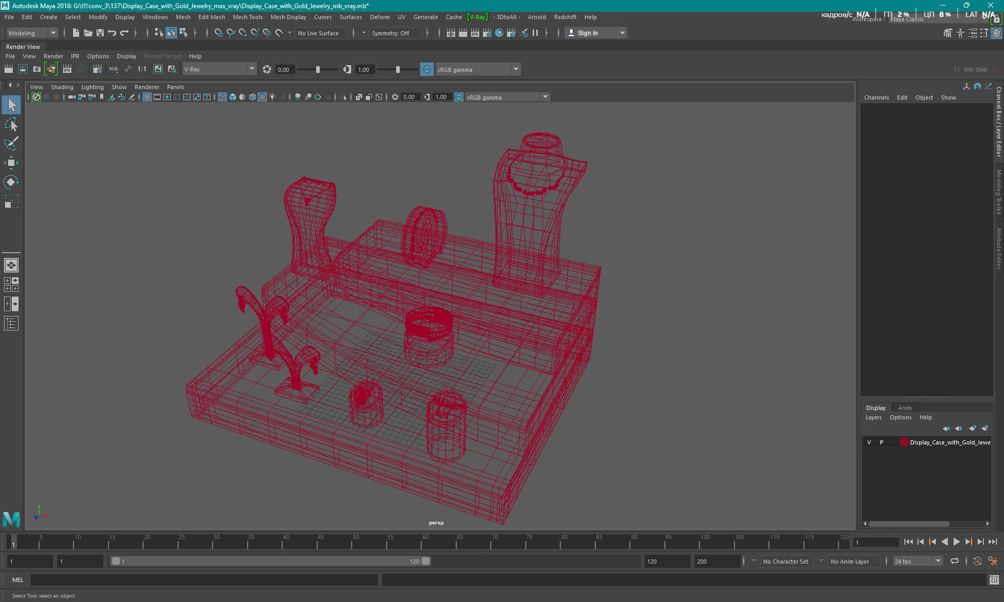Expand the V-Ray renderer dropdown
The height and width of the screenshot is (602, 1004).
pos(252,69)
